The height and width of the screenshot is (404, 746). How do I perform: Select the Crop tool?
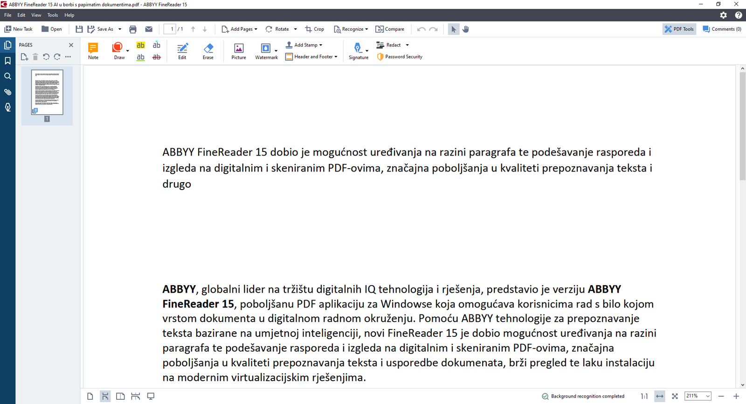click(x=315, y=29)
